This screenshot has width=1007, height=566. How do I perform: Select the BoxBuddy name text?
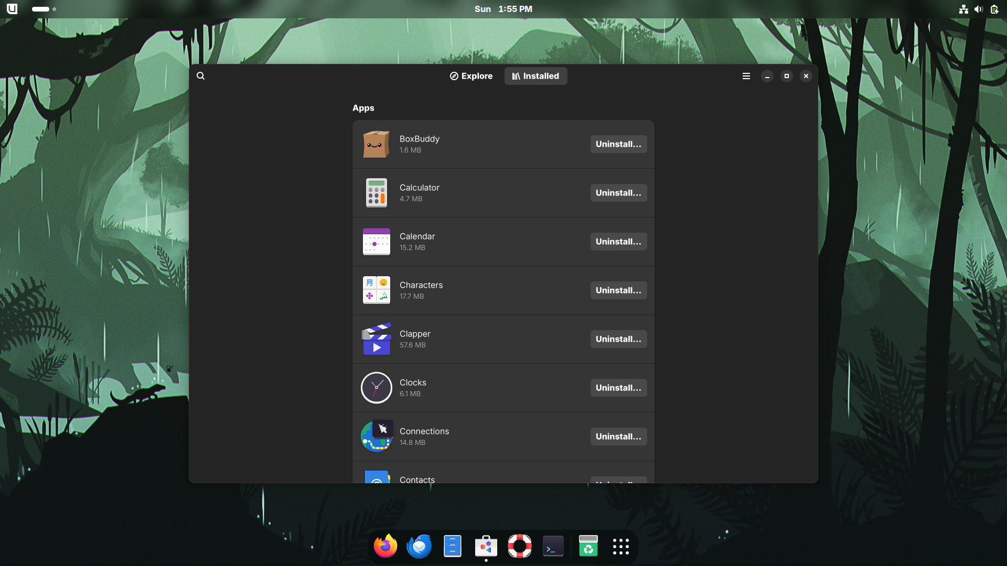point(420,139)
